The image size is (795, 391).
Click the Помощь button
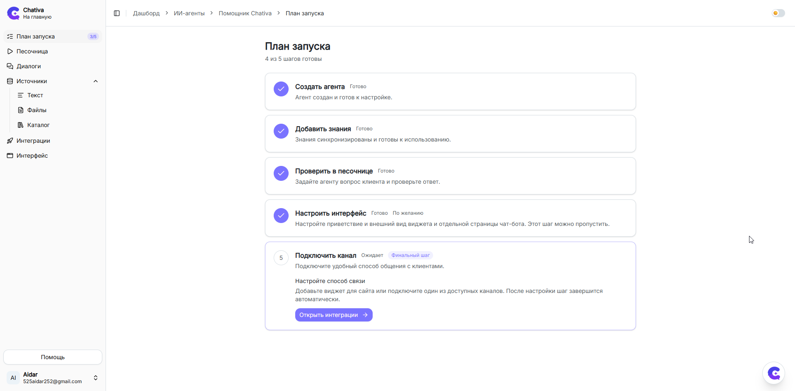click(x=53, y=357)
